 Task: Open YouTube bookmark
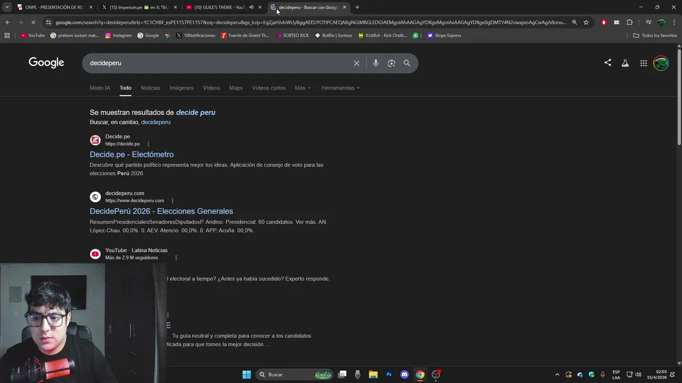click(33, 36)
